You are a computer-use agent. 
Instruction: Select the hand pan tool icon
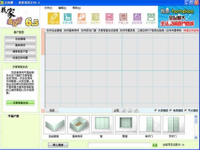136,110
